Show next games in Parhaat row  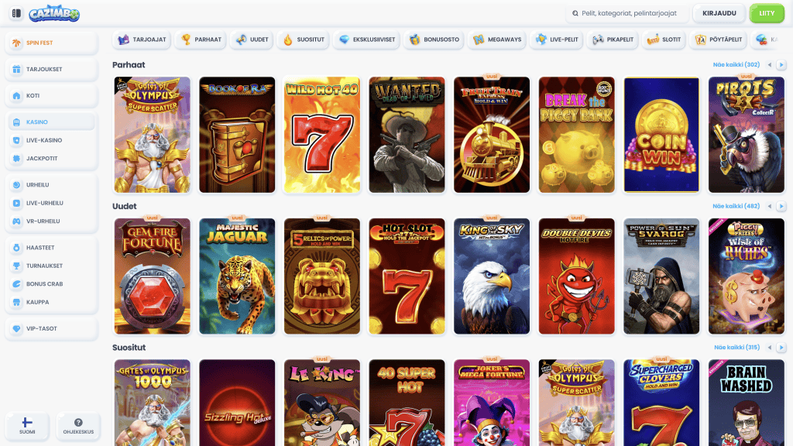tap(781, 65)
